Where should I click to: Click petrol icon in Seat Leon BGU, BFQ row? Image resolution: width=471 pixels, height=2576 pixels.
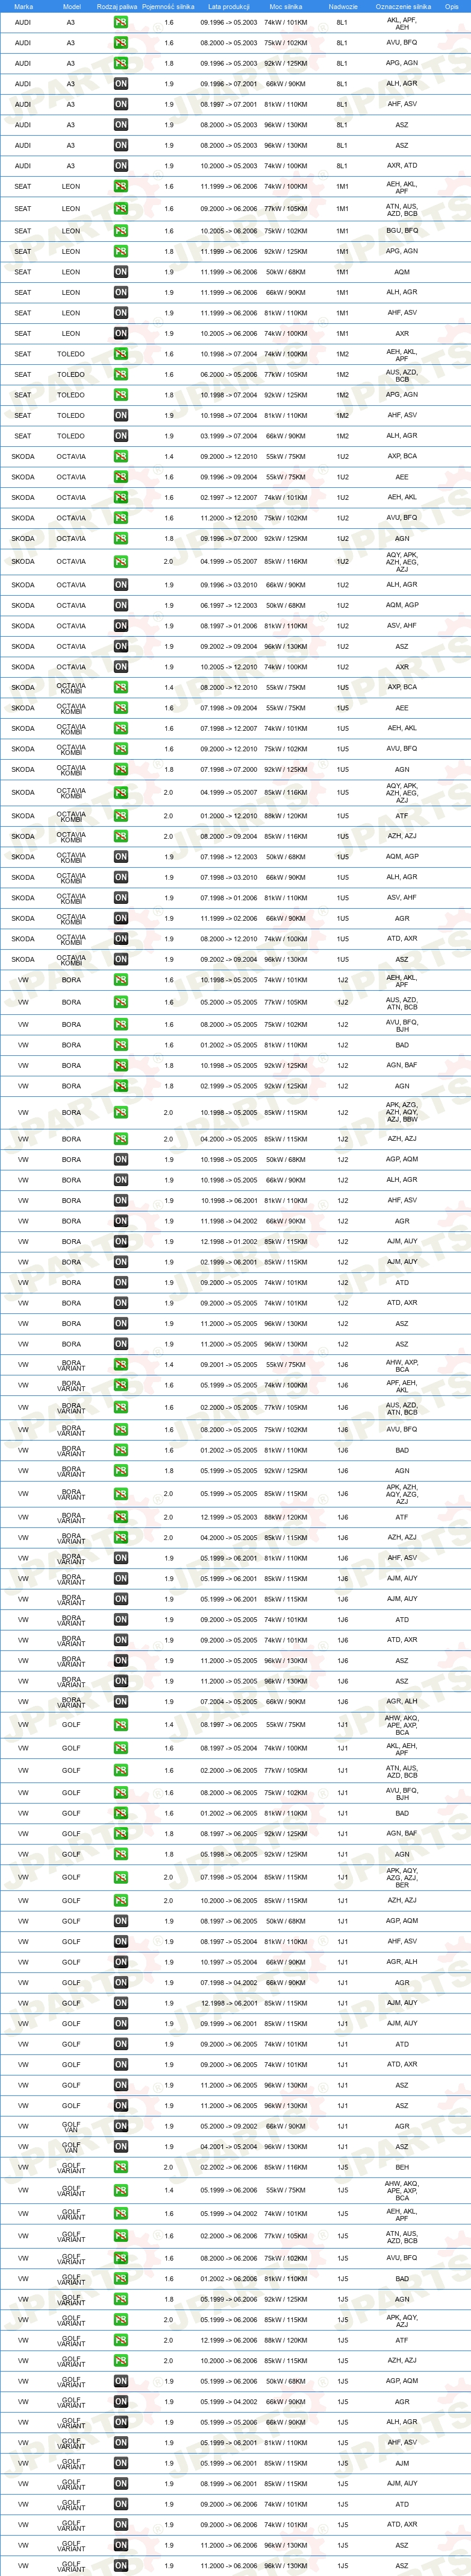coord(120,231)
